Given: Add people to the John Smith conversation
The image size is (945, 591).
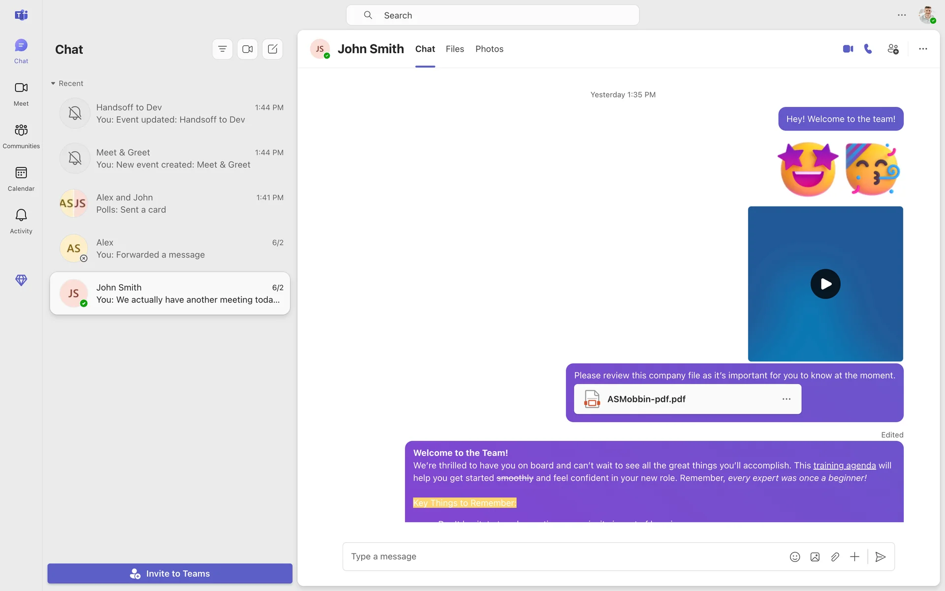Looking at the screenshot, I should click(x=893, y=49).
